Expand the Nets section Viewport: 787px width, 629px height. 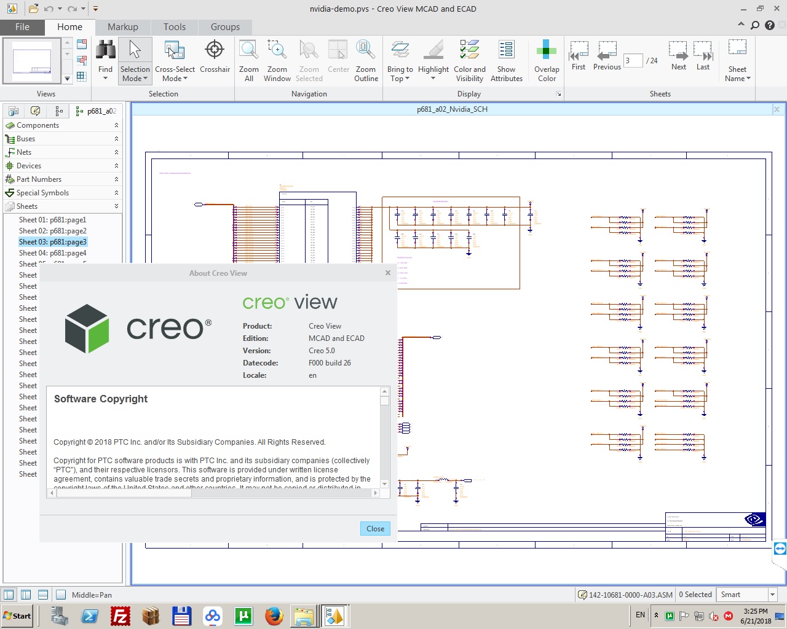point(116,152)
